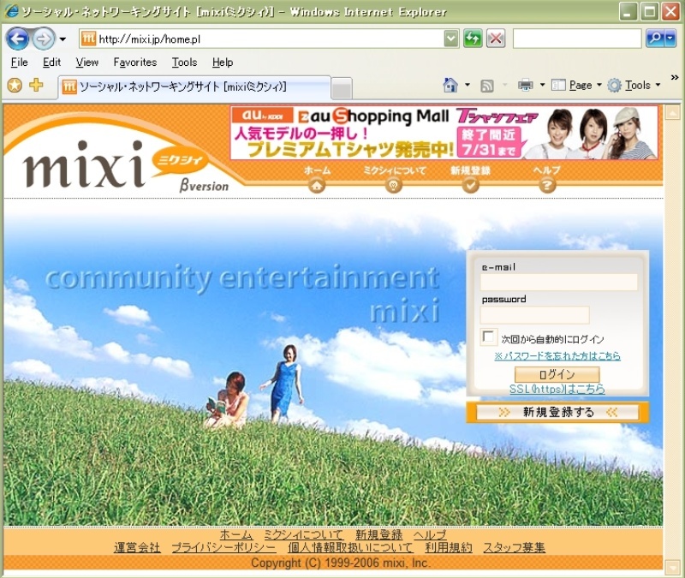Open the SSL (https) login link
The image size is (685, 578).
pyautogui.click(x=557, y=389)
